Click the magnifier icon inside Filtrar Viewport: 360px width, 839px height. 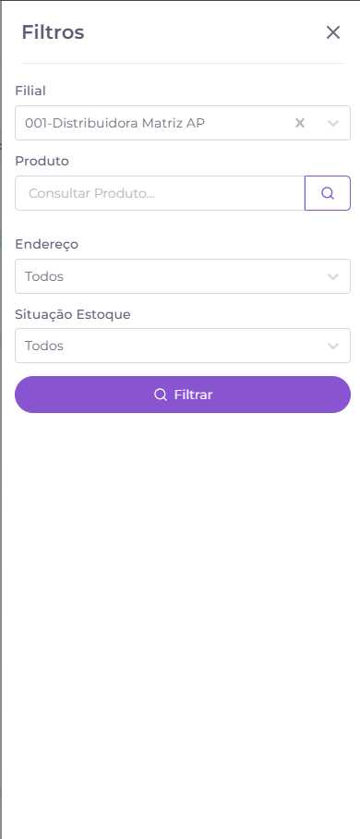tap(160, 395)
